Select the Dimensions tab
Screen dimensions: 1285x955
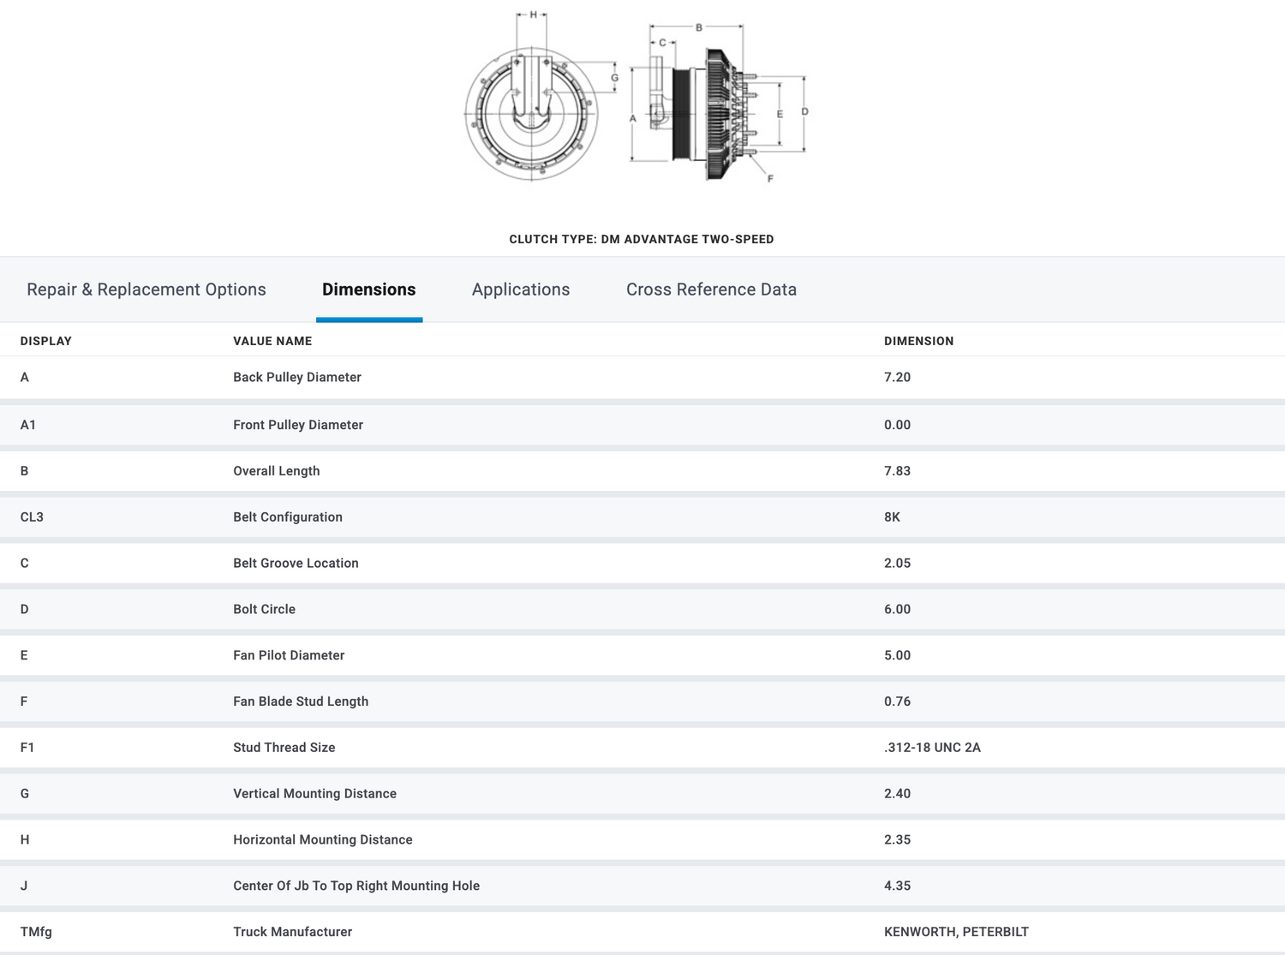point(368,289)
